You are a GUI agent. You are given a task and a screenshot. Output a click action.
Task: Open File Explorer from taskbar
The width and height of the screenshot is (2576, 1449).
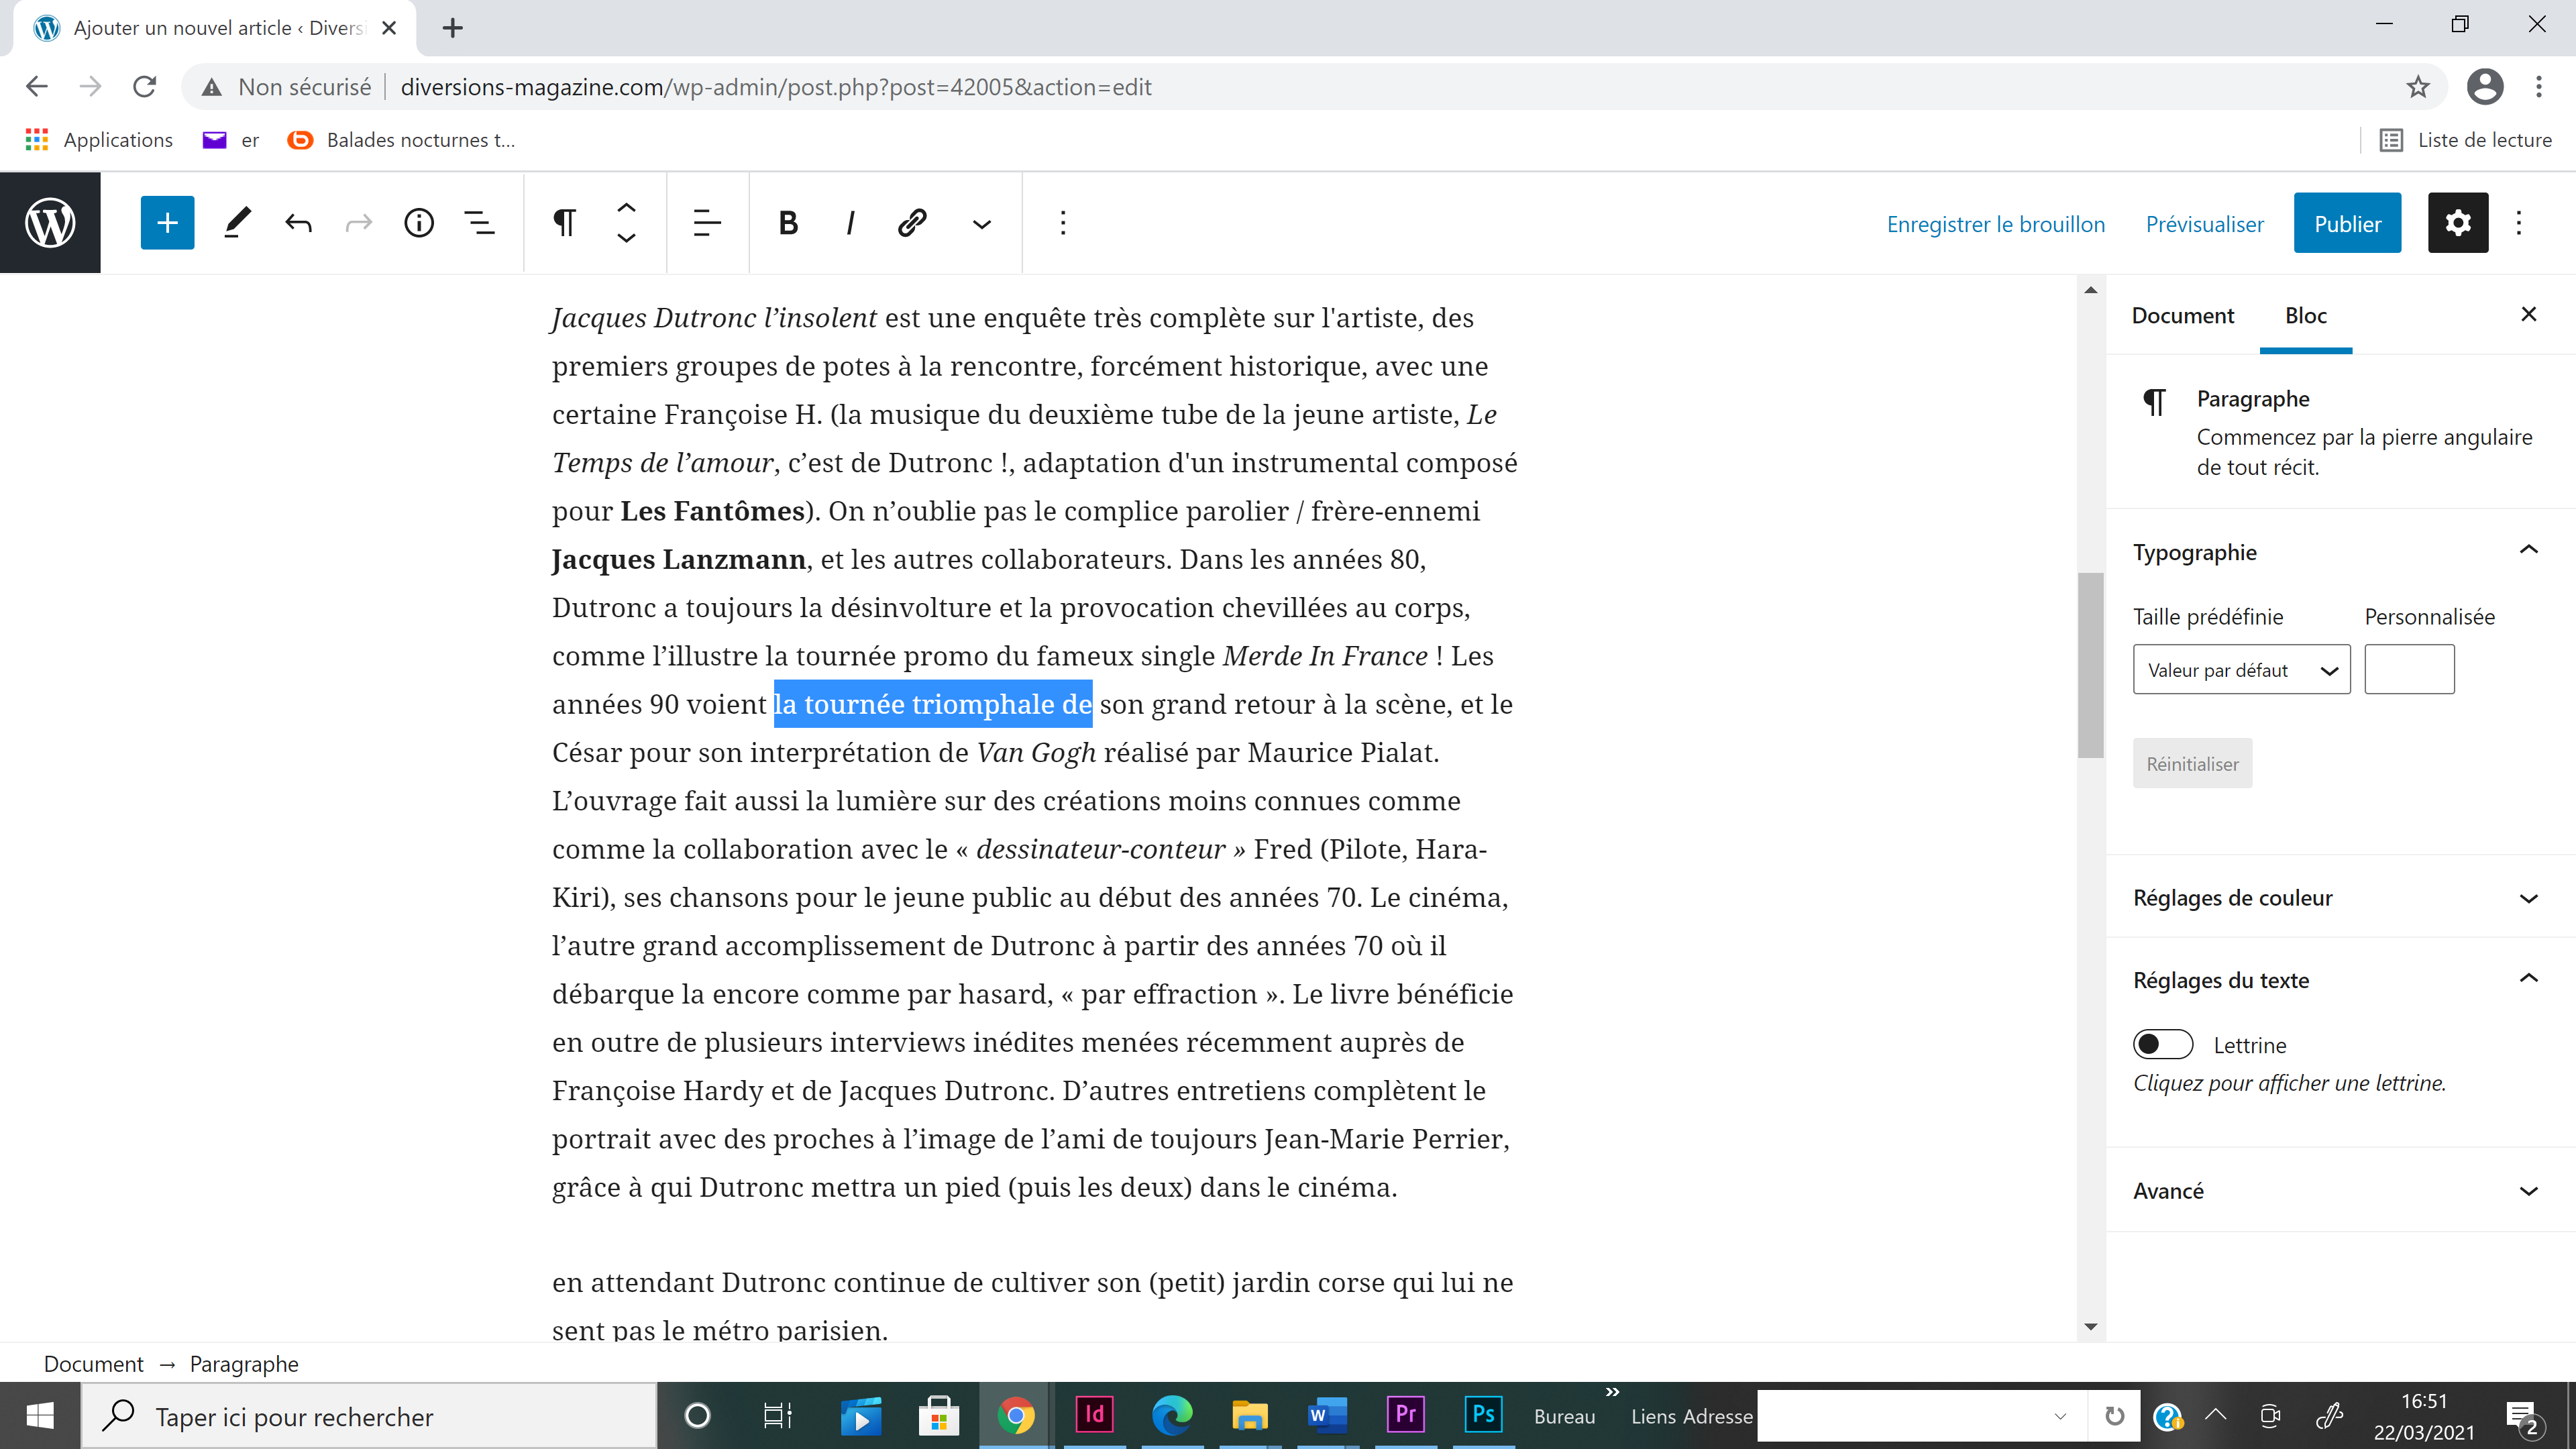click(x=1250, y=1415)
